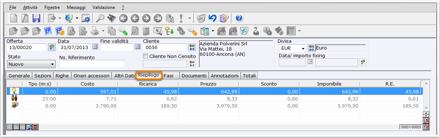Click the Imponibile column header

tap(330, 84)
